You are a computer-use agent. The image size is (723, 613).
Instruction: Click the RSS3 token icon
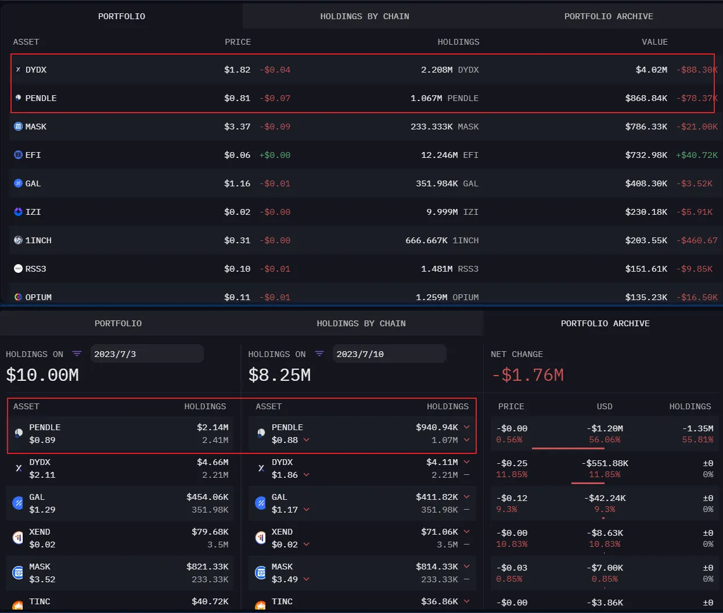18,269
